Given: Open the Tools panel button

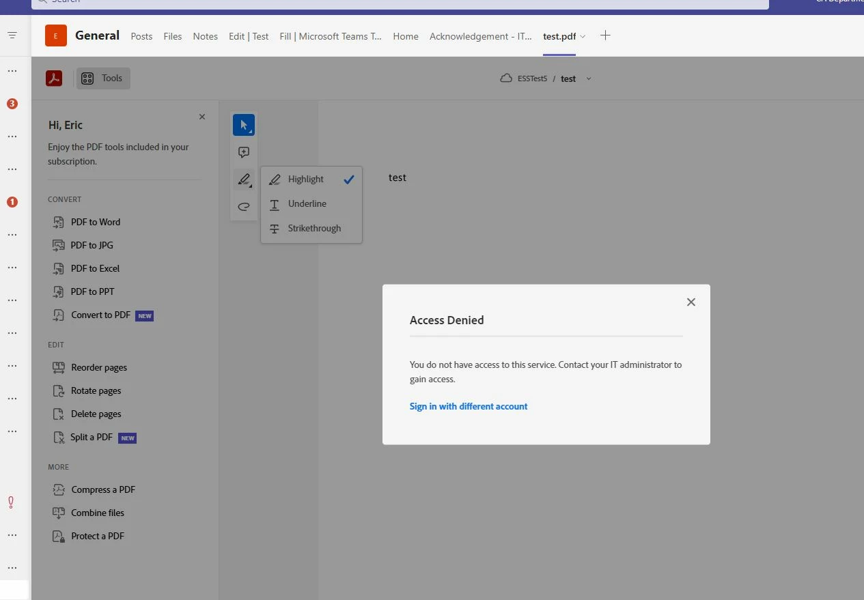Looking at the screenshot, I should tap(103, 78).
